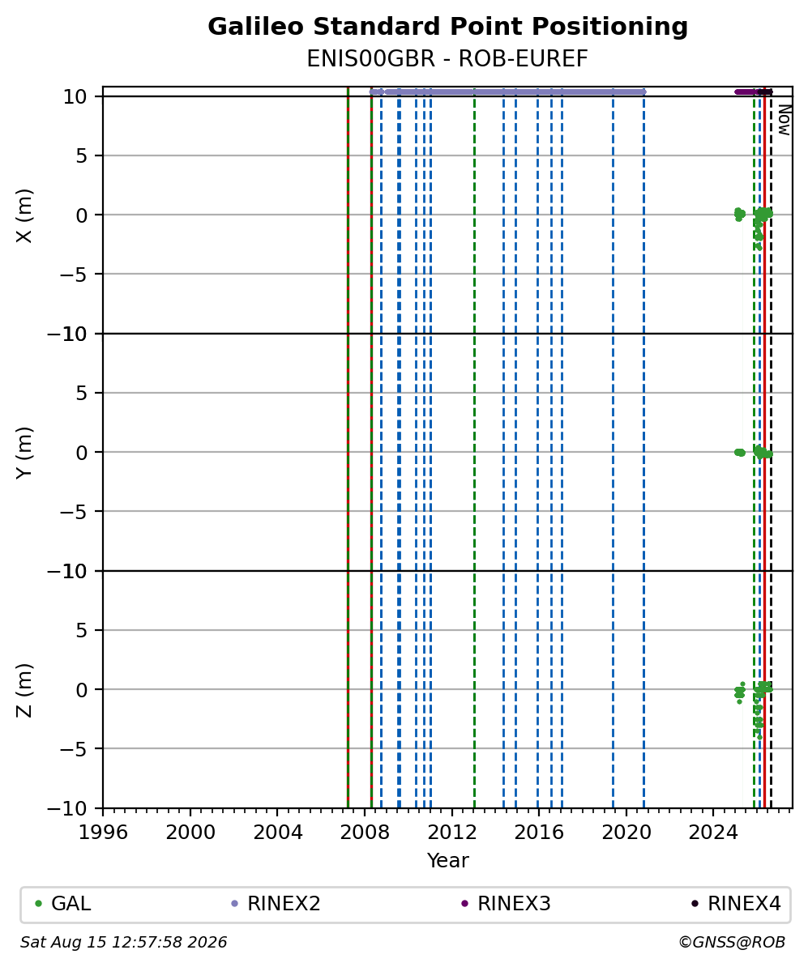Click the subtitle 'ENIS00GBR - ROB-EUREF'
808x967 pixels.
(447, 59)
